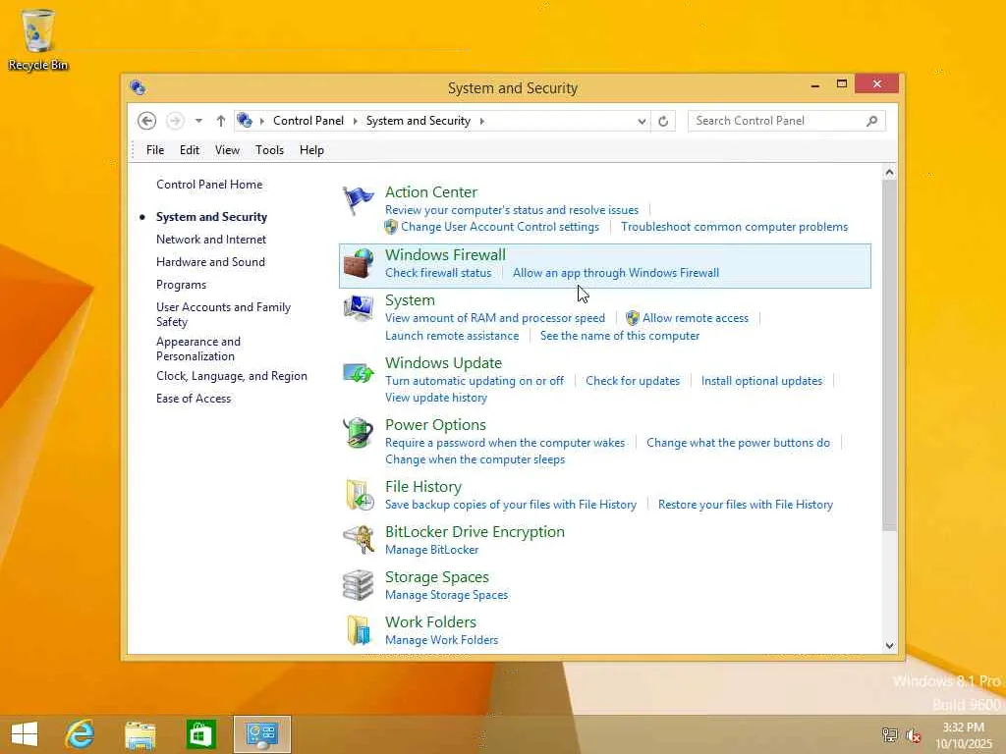The image size is (1006, 754).
Task: Expand the chevron after Control Panel breadcrumb
Action: pos(355,121)
